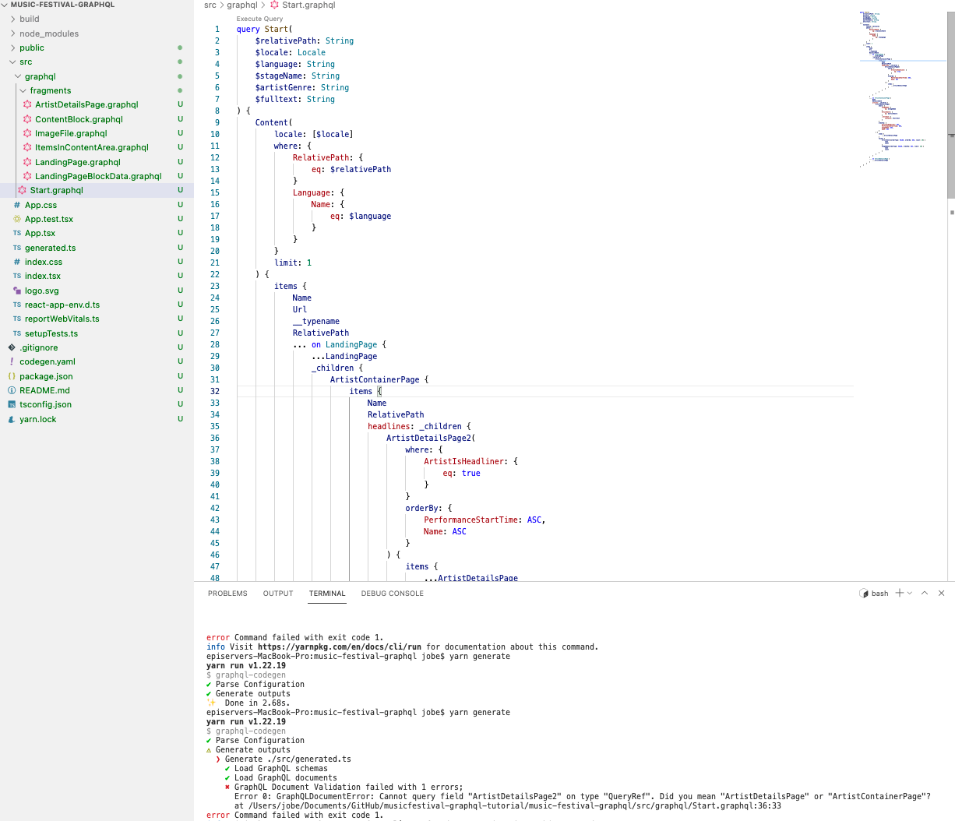
Task: Click the GraphQL icon beside Start.graphql in breadcrumb
Action: (274, 5)
